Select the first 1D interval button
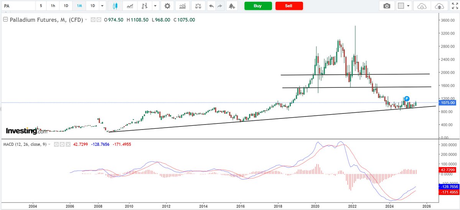 pyautogui.click(x=66, y=6)
